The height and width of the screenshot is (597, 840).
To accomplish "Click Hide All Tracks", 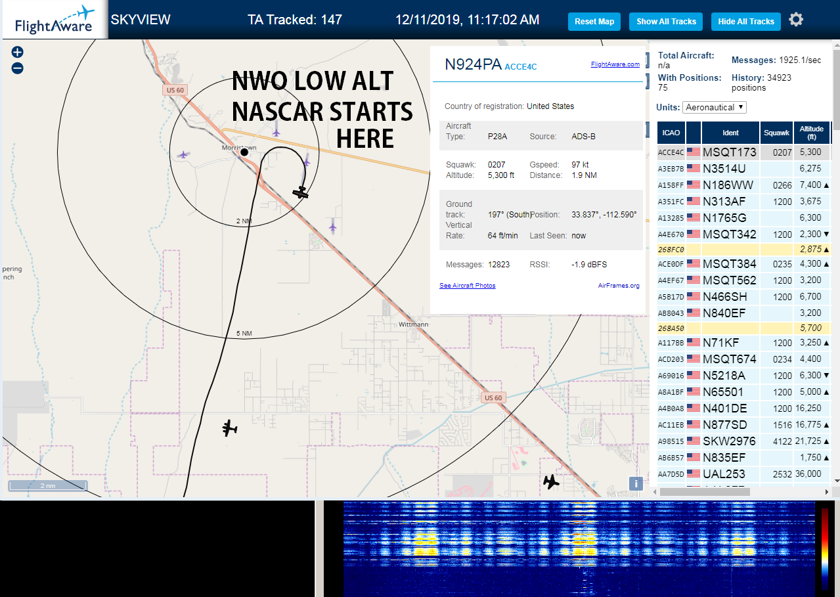I will point(746,22).
